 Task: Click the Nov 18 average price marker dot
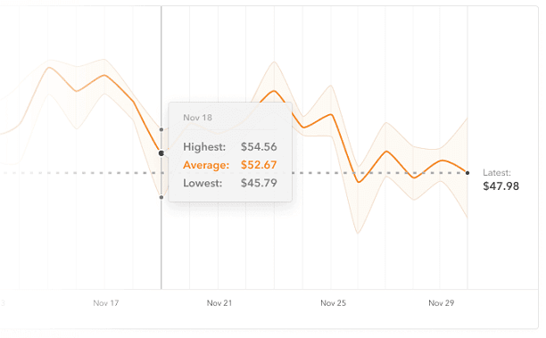tap(161, 153)
